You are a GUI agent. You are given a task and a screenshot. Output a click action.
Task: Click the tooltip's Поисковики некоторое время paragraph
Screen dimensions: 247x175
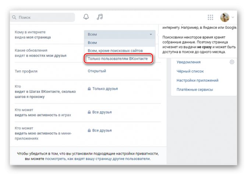199,45
